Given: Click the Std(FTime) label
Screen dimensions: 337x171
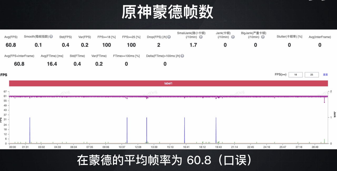Looking at the screenshot, I should point(77,56).
